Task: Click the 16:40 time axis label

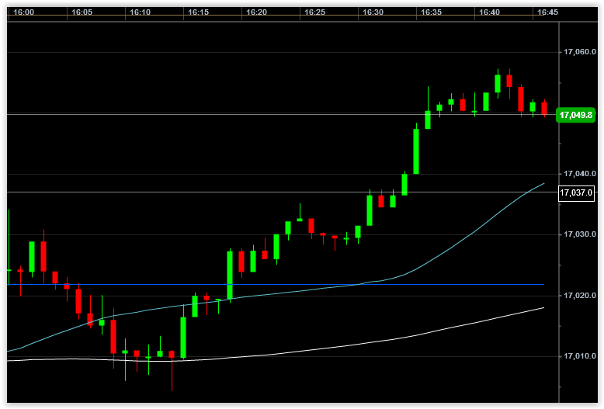Action: [x=489, y=12]
